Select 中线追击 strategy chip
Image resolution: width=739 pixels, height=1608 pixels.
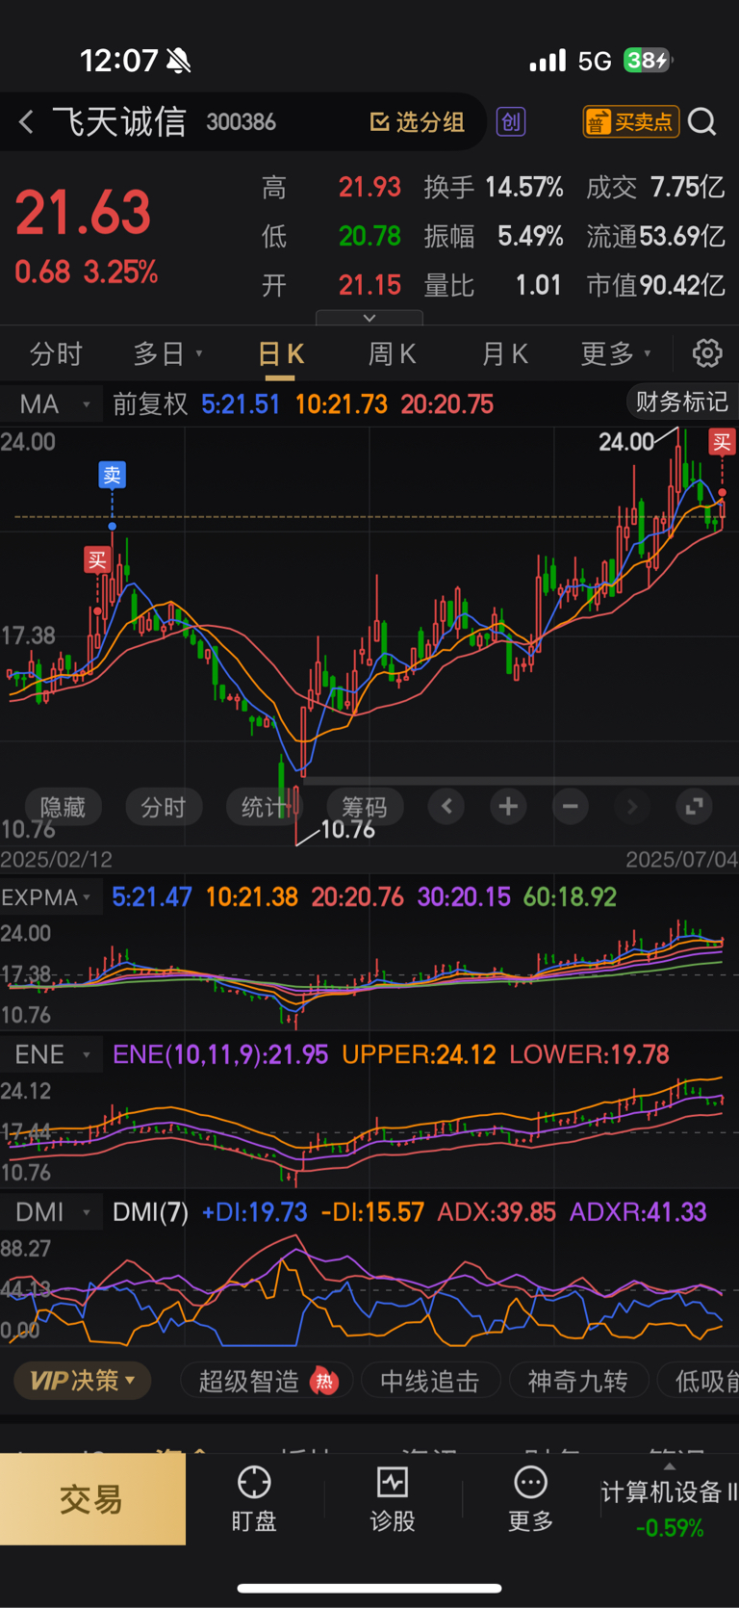[430, 1382]
